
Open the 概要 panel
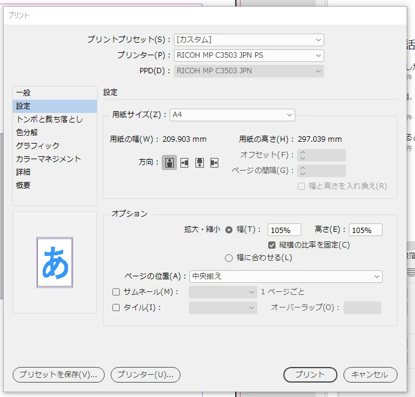tap(55, 185)
